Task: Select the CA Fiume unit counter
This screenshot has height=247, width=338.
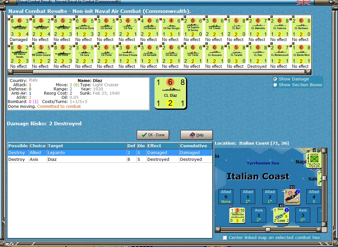Action: 106,54
